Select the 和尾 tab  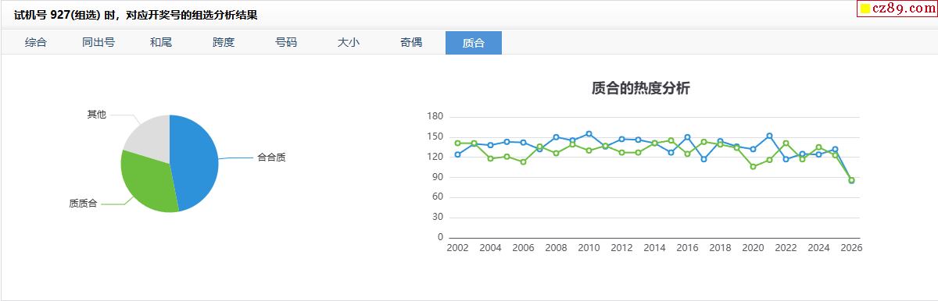161,43
